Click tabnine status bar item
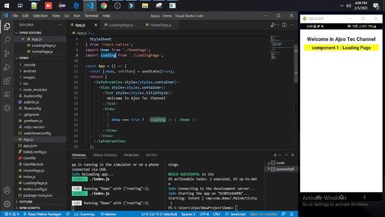This screenshot has height=217, width=385. point(108,214)
